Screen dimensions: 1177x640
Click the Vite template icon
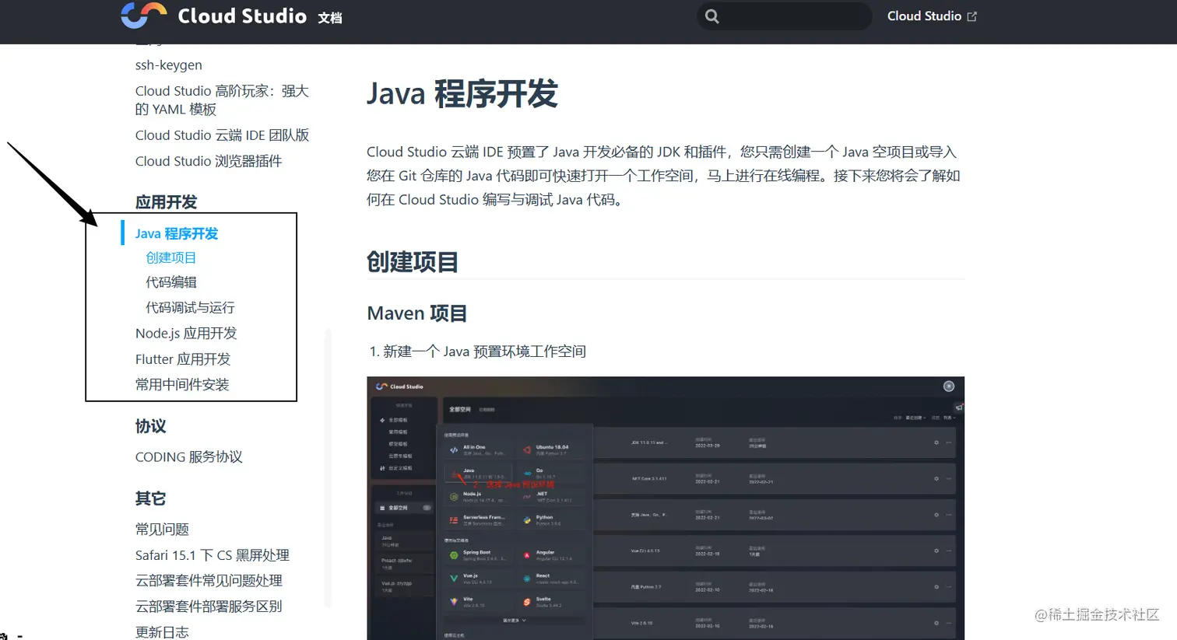point(454,602)
